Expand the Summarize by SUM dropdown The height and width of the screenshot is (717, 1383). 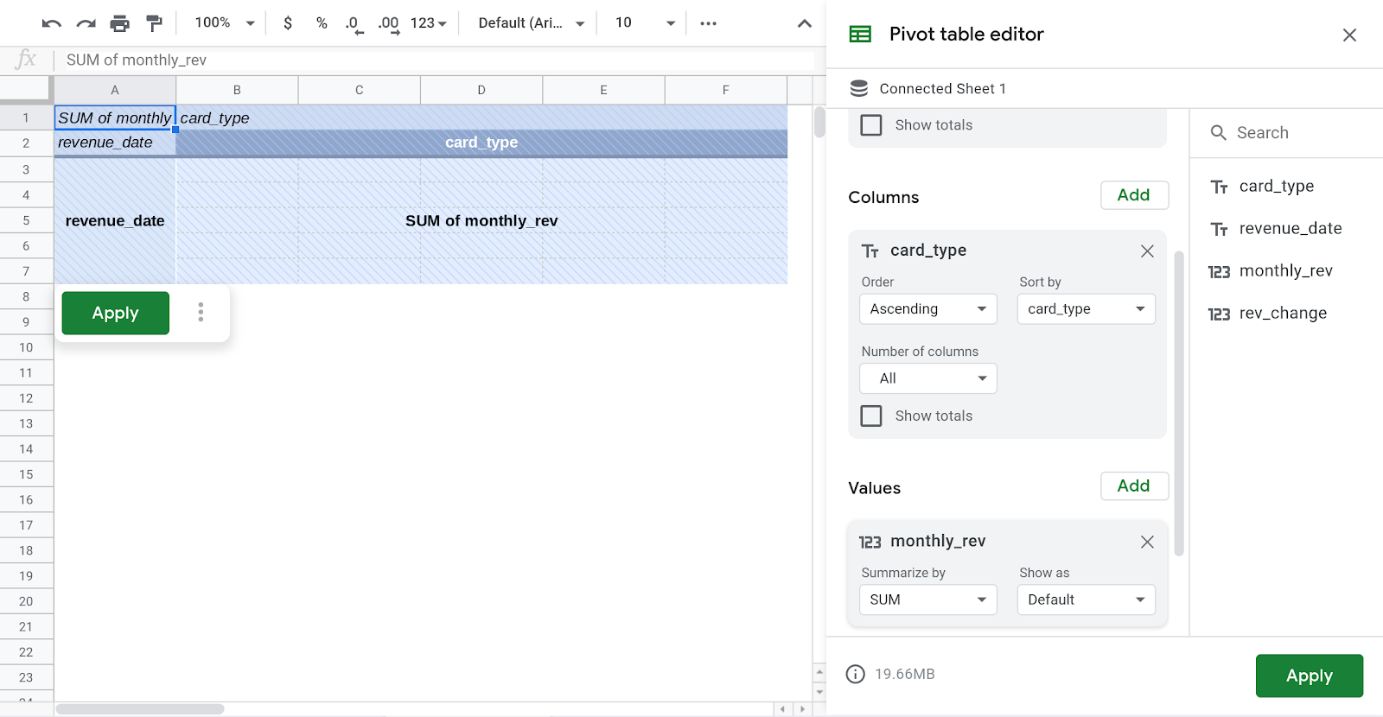[927, 600]
